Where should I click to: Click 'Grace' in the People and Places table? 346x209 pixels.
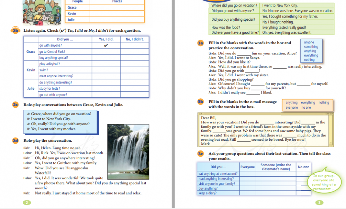click(x=72, y=8)
